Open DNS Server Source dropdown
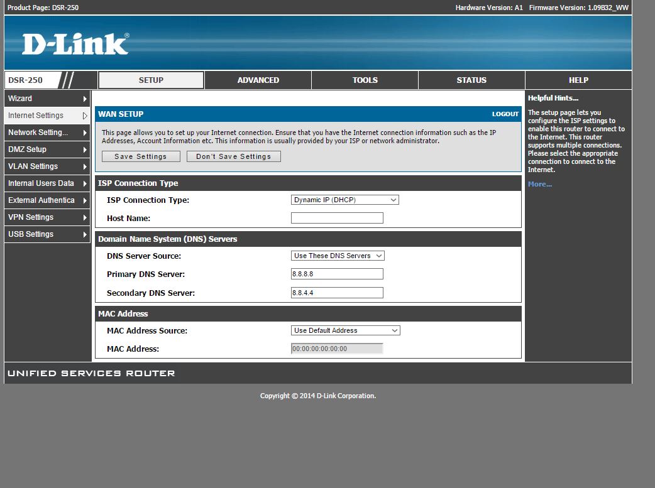The width and height of the screenshot is (655, 488). pos(338,256)
